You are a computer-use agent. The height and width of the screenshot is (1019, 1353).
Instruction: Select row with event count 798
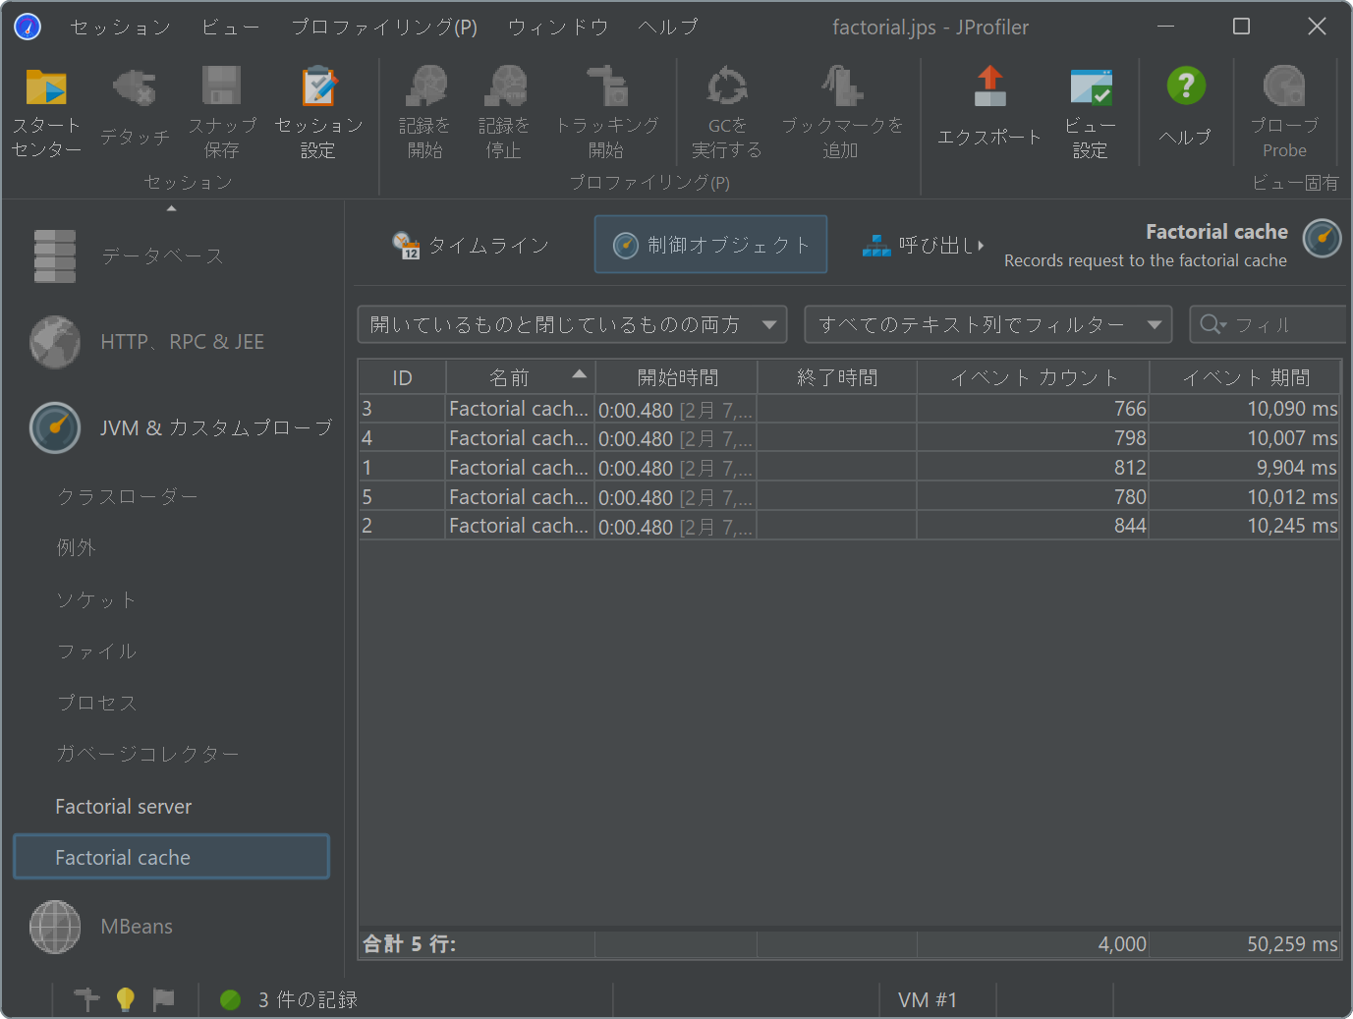(849, 438)
